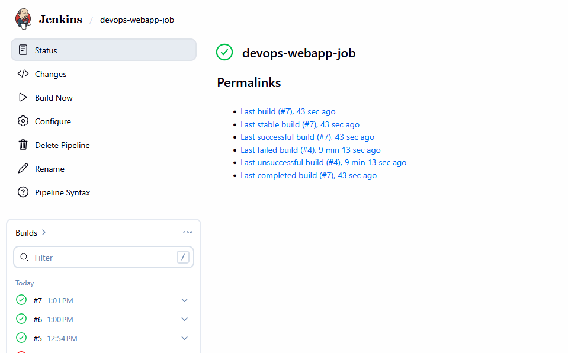Open the Last failed build (#4) link
This screenshot has width=568, height=353.
310,150
